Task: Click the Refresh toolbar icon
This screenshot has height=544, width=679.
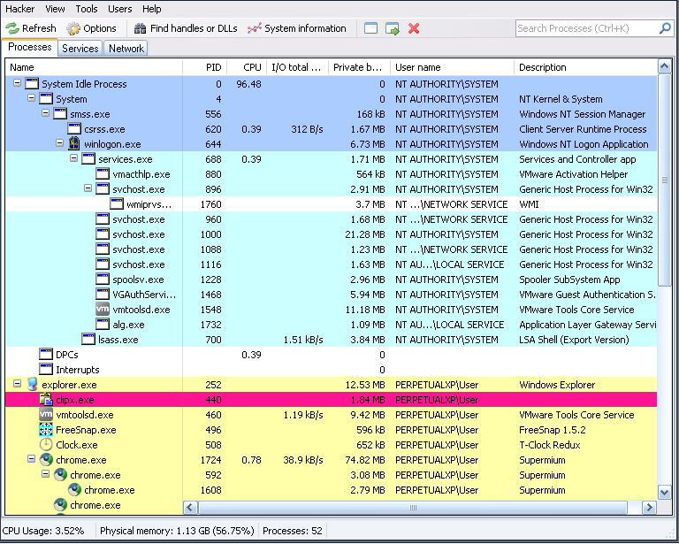Action: [x=12, y=28]
